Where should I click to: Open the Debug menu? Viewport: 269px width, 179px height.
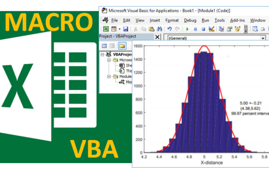pyautogui.click(x=190, y=20)
